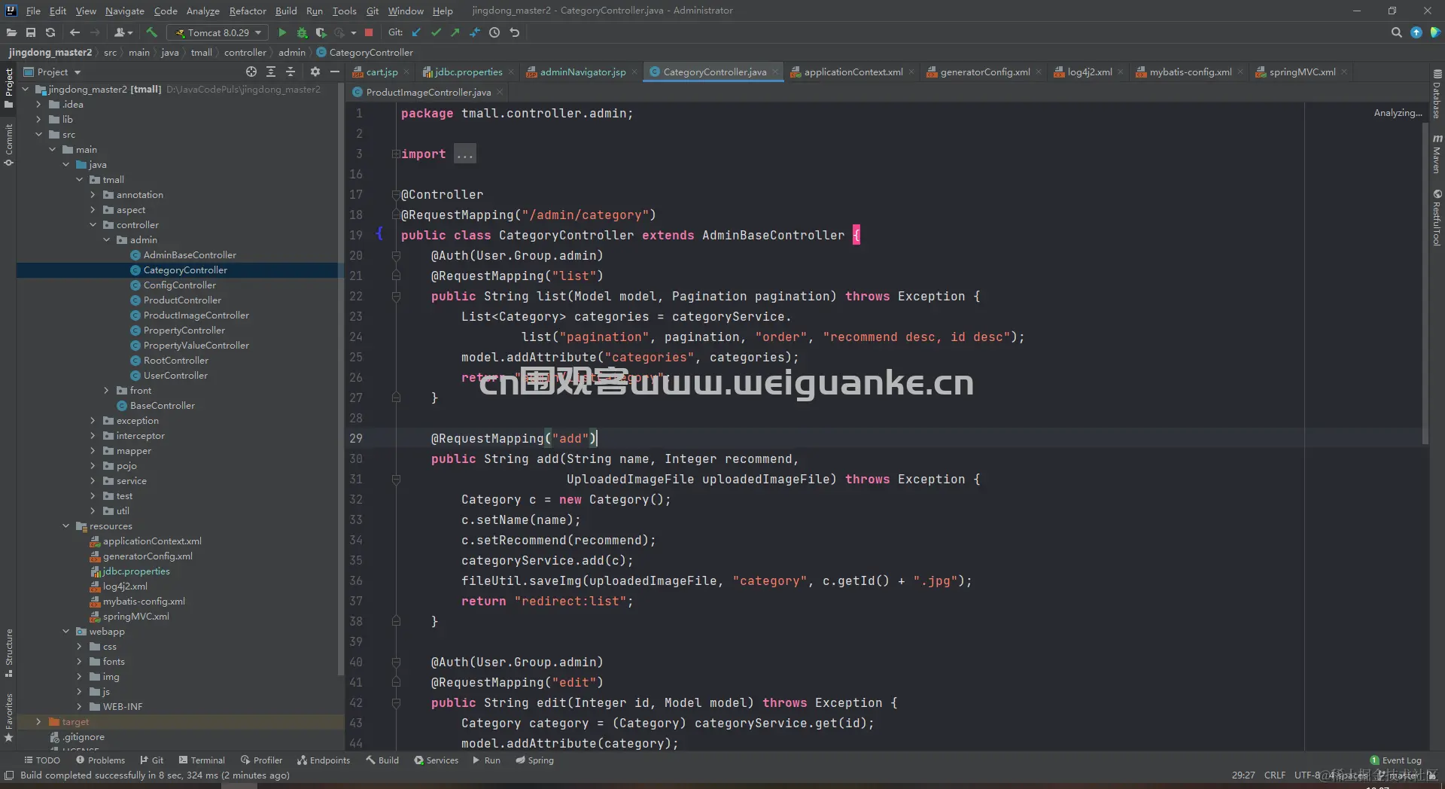Expand the mapper package
1445x789 pixels.
coord(93,451)
